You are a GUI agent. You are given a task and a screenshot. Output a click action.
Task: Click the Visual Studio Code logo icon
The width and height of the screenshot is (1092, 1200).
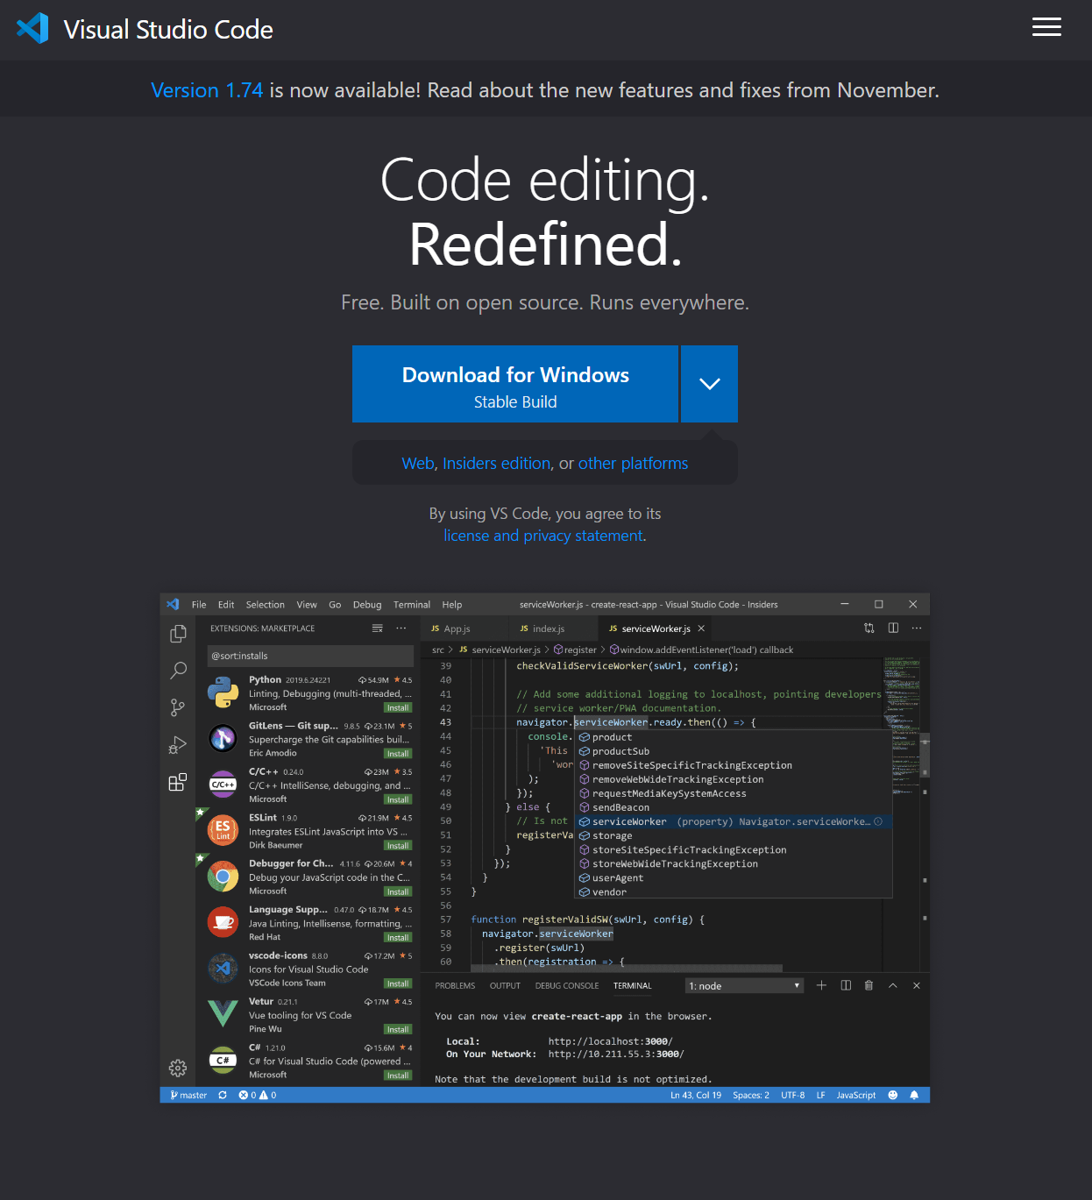tap(33, 29)
